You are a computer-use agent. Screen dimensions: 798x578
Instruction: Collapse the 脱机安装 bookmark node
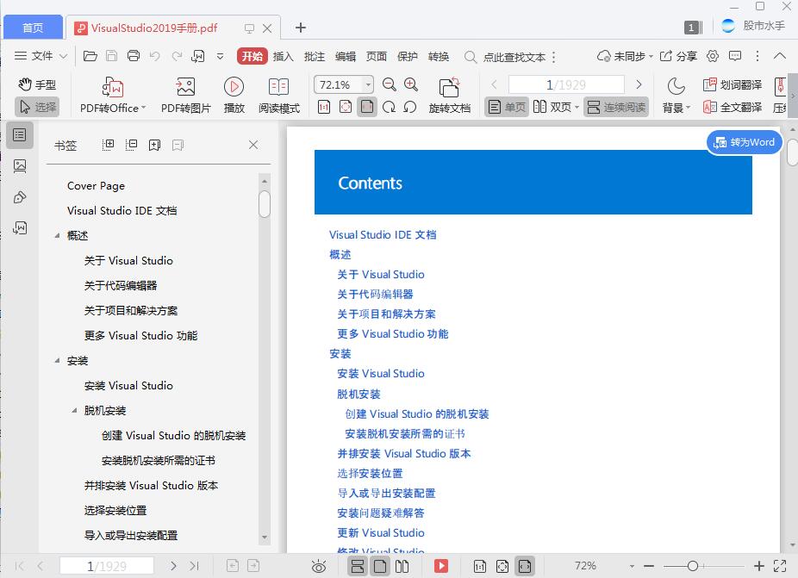pyautogui.click(x=74, y=411)
